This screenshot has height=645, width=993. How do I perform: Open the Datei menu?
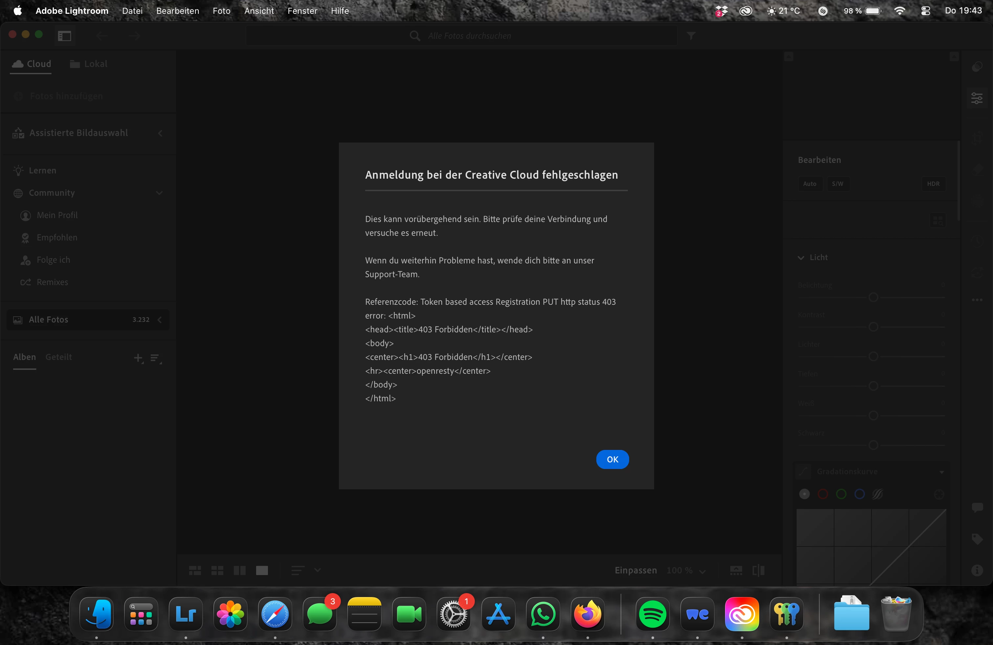(x=132, y=11)
